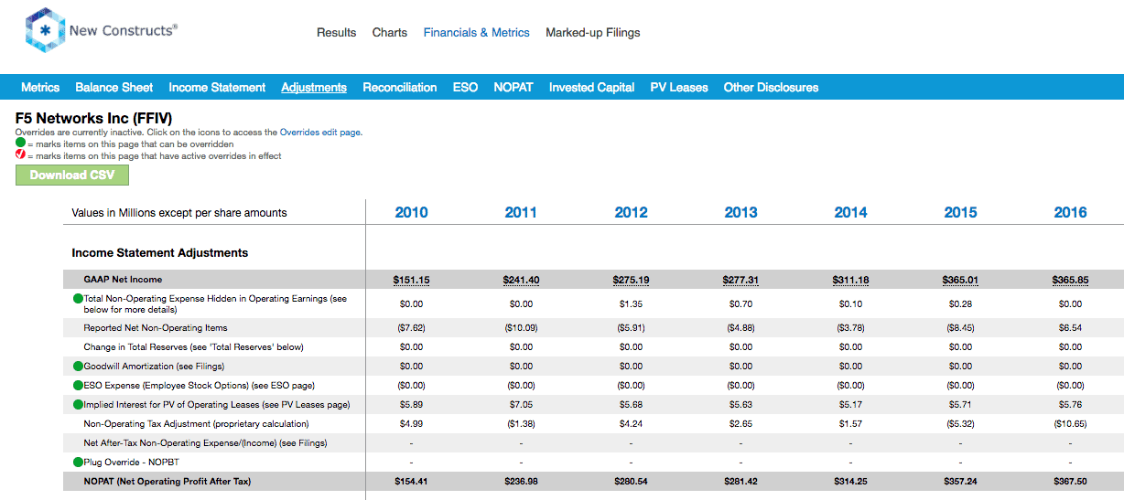The image size is (1124, 500).
Task: Switch to the Income Statement tab
Action: click(x=217, y=88)
